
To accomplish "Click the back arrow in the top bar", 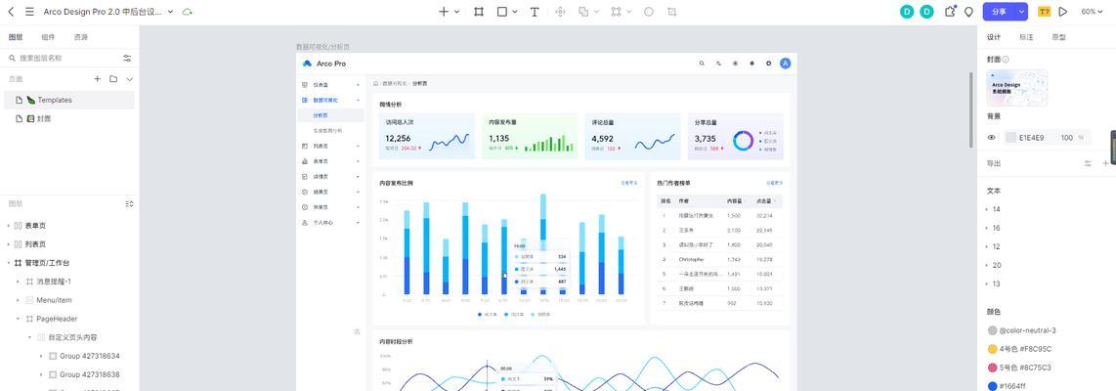I will [11, 12].
